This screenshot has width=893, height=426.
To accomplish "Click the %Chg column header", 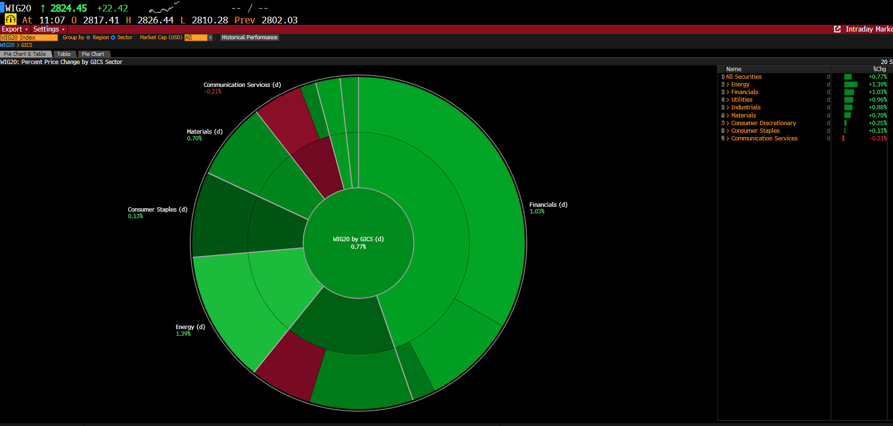I will pyautogui.click(x=880, y=69).
